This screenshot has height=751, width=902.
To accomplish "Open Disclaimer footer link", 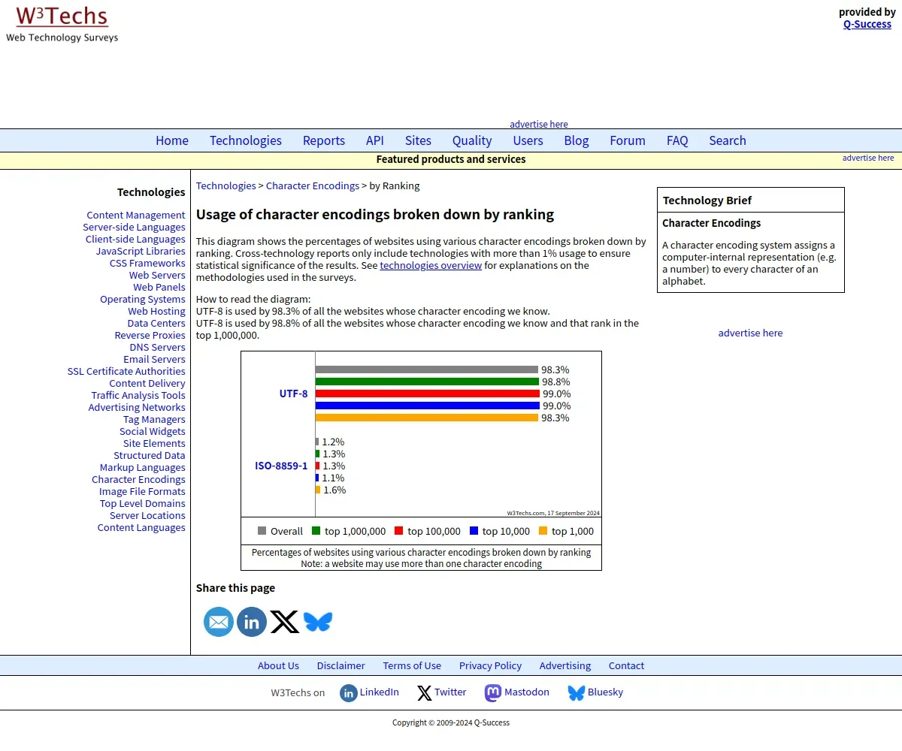I will (x=341, y=665).
